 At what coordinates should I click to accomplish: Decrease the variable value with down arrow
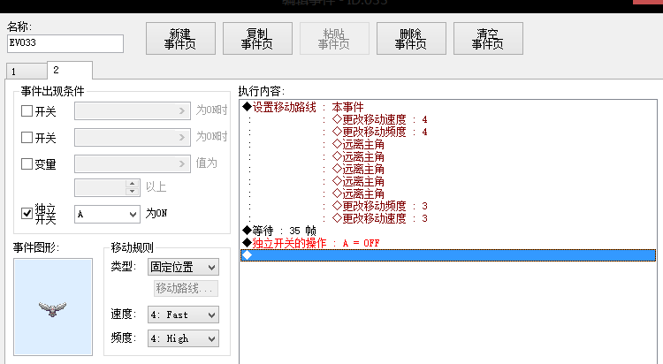(x=133, y=192)
